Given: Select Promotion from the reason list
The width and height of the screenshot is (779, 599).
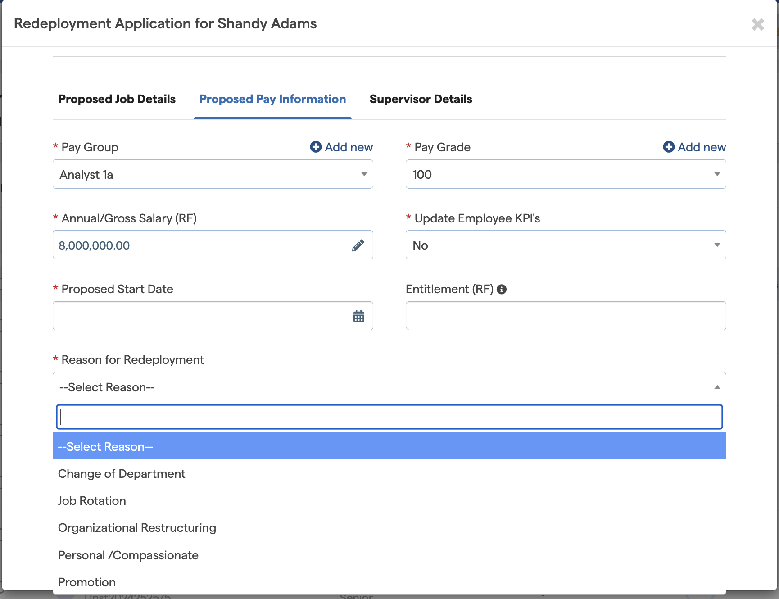Looking at the screenshot, I should 389,582.
